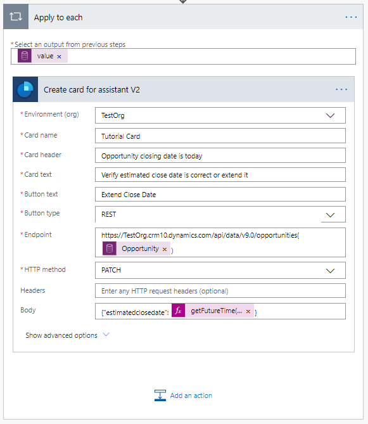Screen dimensions: 368x424
Task: Click the Card text label
Action: [x=38, y=174]
